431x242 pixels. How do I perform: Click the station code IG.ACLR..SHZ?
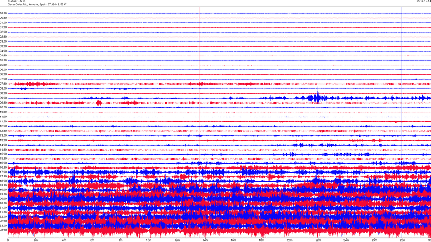16,1
